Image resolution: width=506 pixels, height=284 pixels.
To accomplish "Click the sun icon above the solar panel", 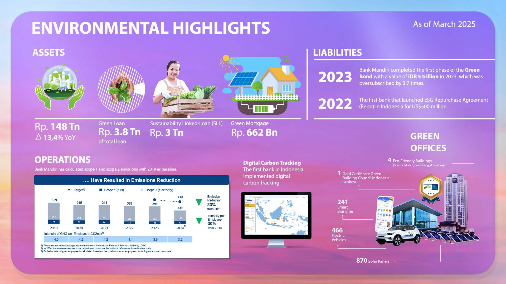I will click(226, 58).
